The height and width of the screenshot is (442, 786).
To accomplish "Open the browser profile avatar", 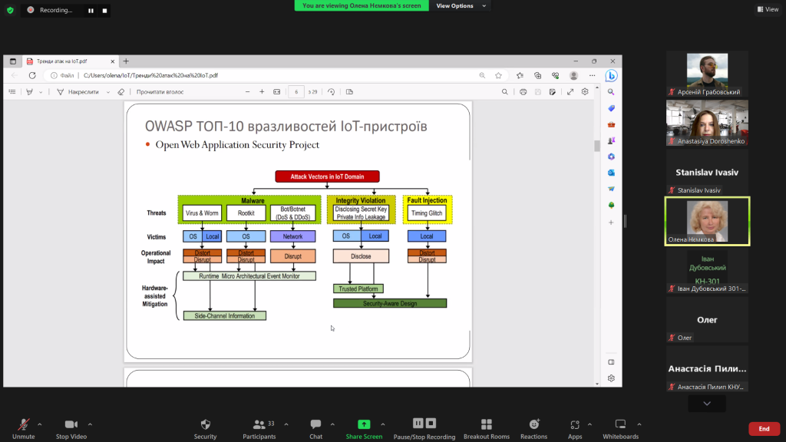I will (x=574, y=75).
